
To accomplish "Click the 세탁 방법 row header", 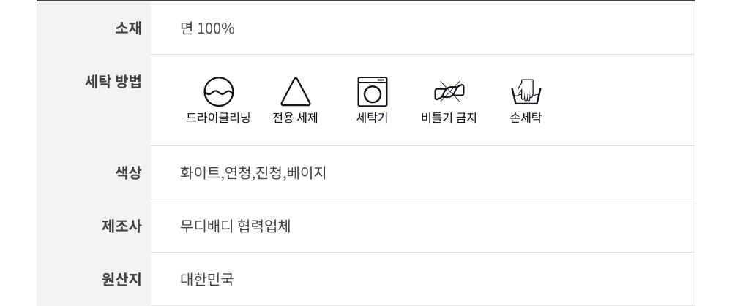I will coord(113,82).
